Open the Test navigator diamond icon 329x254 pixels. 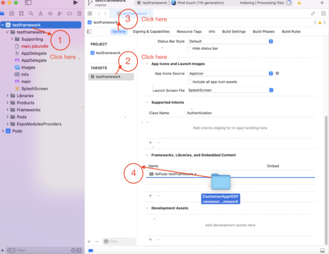click(51, 14)
